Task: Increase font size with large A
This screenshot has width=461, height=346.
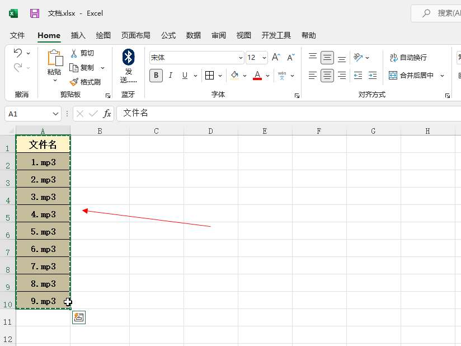Action: coord(276,57)
